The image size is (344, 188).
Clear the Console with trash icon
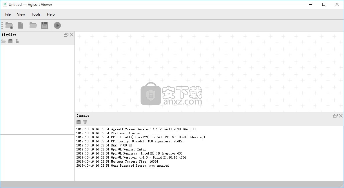85,122
